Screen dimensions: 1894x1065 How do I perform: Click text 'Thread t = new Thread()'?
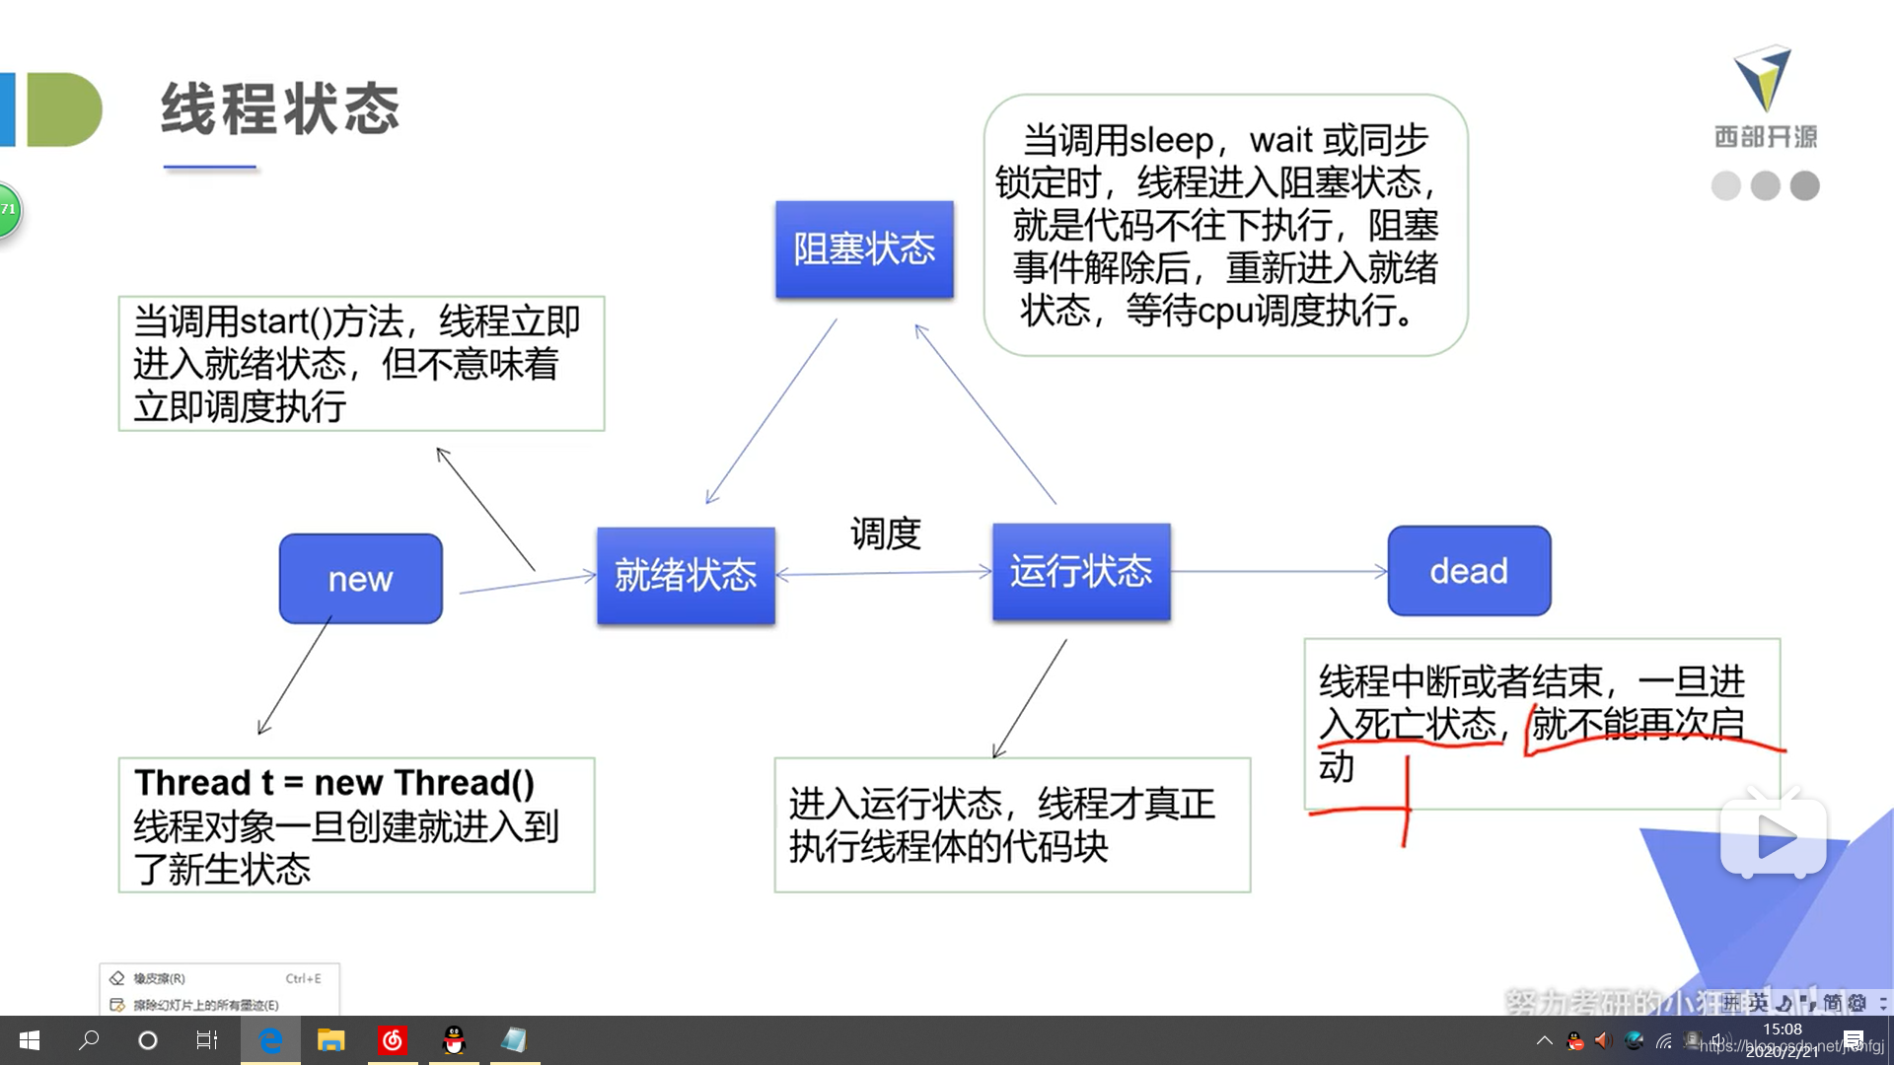pos(334,782)
